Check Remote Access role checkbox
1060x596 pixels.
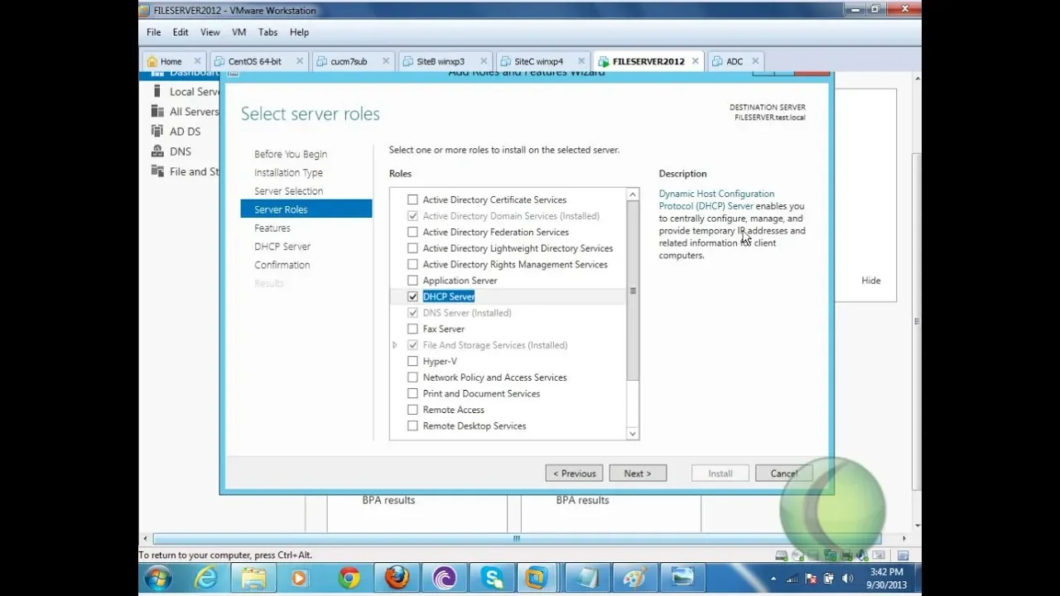(412, 410)
